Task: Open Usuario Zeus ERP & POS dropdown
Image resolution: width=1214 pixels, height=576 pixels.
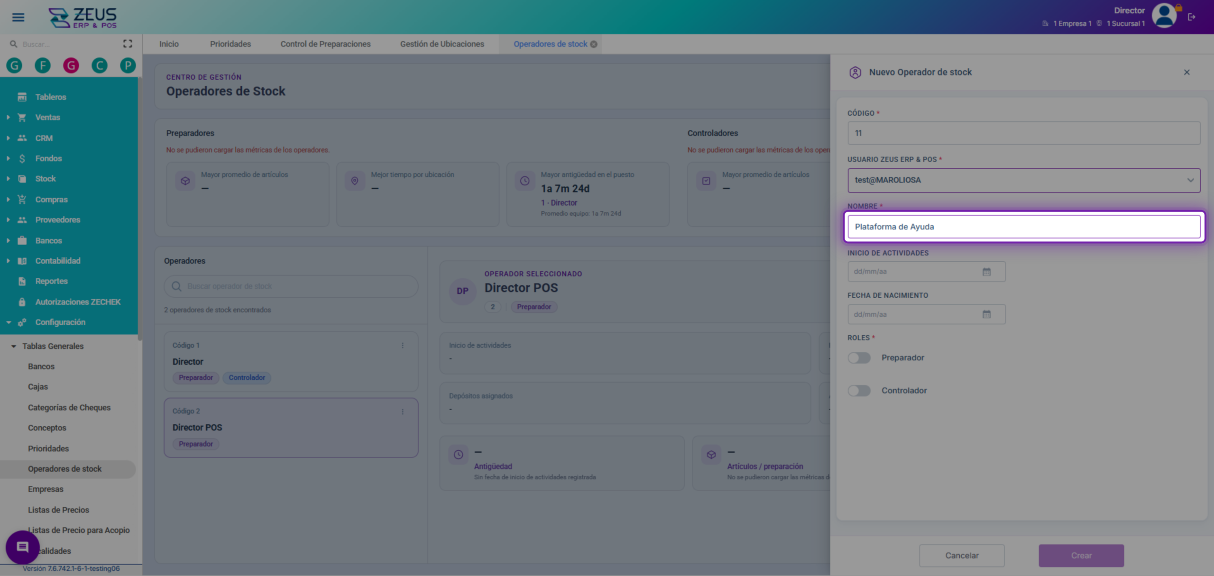Action: coord(1024,180)
